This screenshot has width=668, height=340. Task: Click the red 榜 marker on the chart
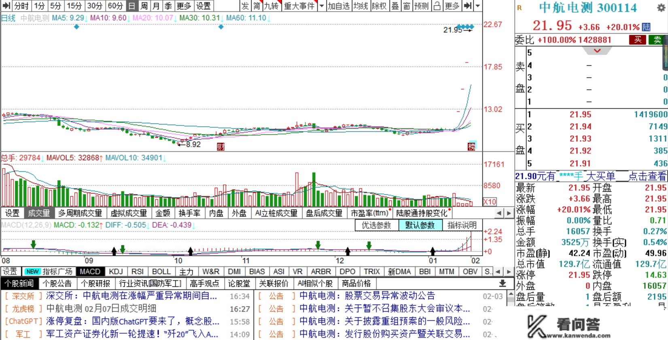click(471, 147)
